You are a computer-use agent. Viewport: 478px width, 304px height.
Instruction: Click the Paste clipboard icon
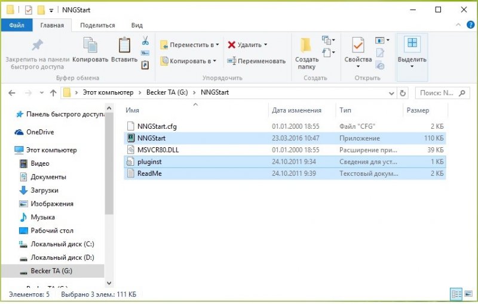pos(124,46)
